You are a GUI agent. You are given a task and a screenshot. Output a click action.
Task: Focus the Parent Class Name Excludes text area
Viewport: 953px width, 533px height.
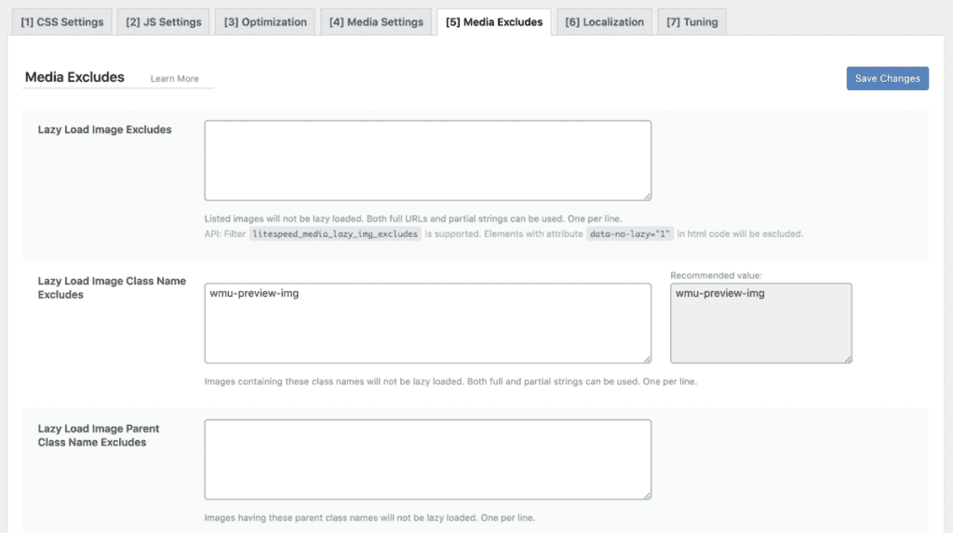click(x=427, y=460)
